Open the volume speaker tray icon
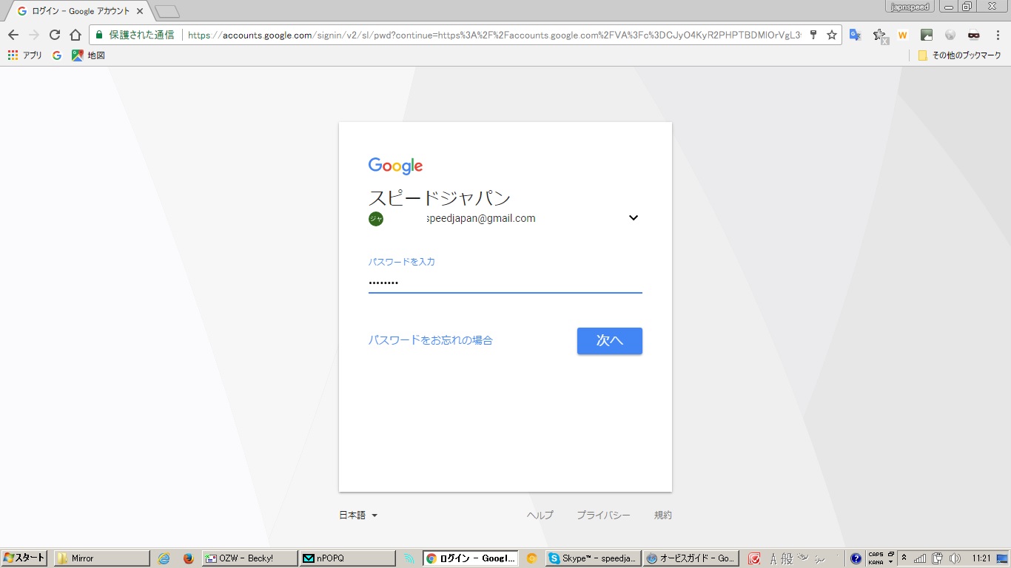The height and width of the screenshot is (568, 1011). 955,558
